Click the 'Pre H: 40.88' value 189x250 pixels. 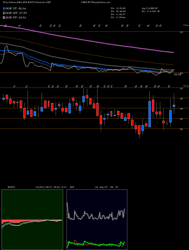(118, 11)
